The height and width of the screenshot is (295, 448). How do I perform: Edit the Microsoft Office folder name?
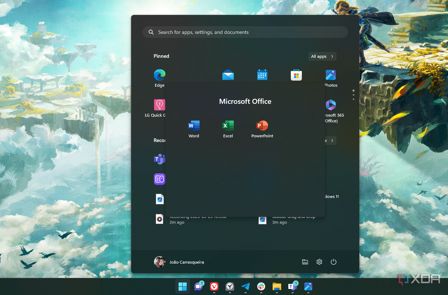click(x=245, y=101)
